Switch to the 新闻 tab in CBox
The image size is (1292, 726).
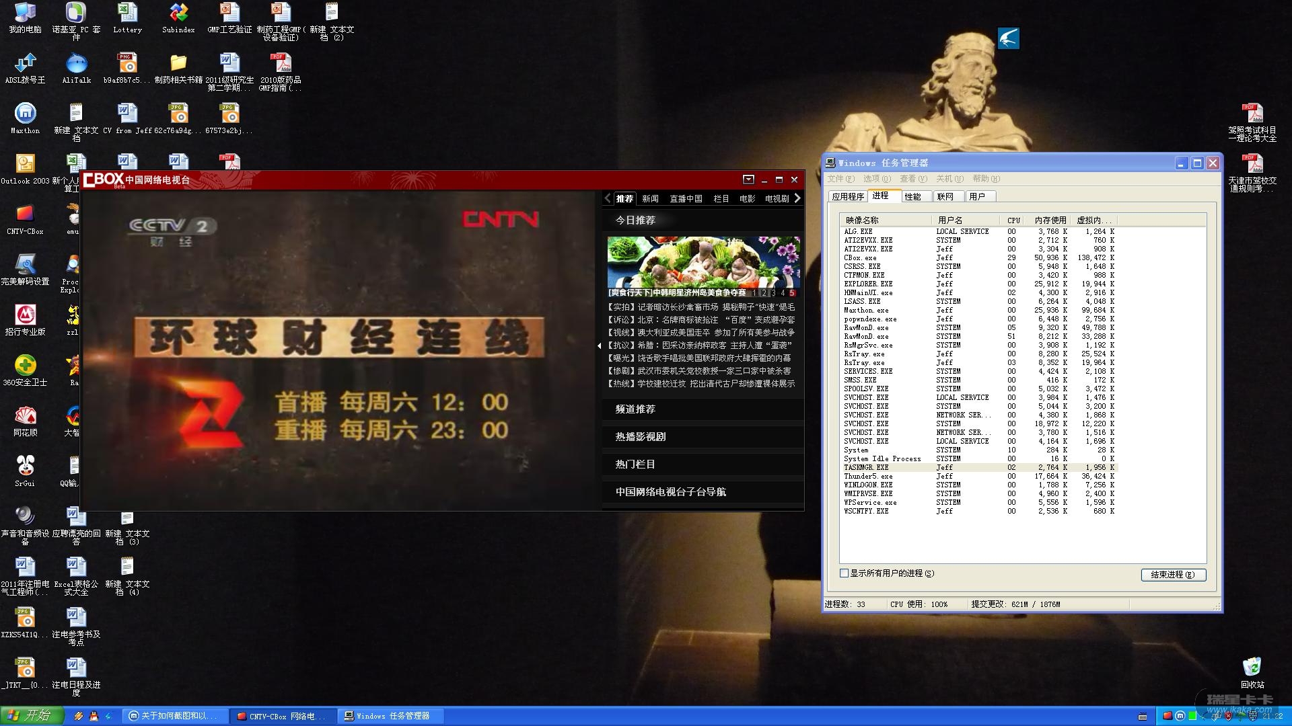[x=650, y=199]
